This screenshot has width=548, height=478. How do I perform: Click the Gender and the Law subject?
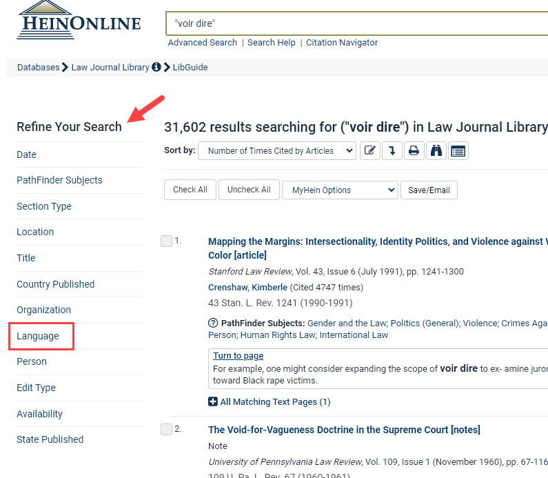(347, 323)
